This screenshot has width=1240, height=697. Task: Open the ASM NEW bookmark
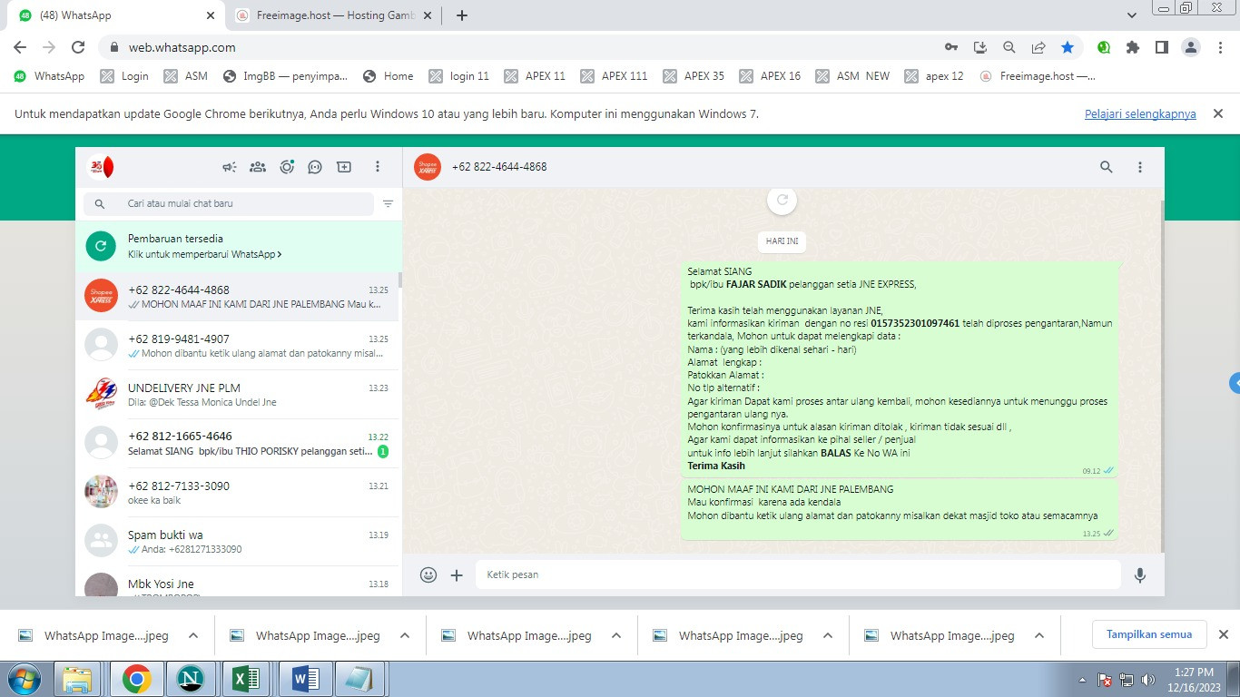click(x=852, y=76)
